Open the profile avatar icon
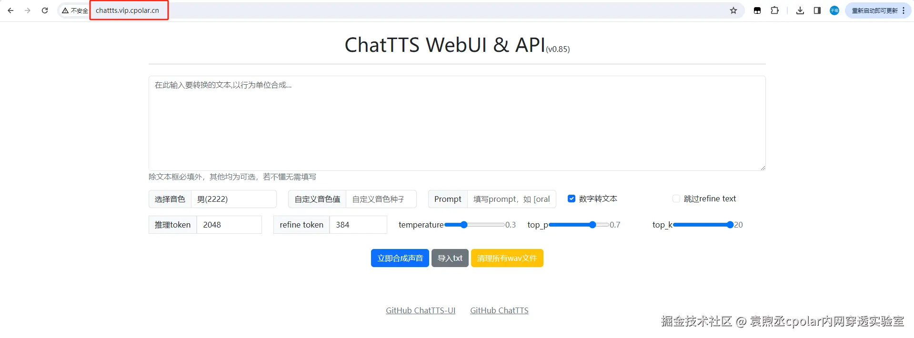Viewport: 914px width, 338px height. [x=834, y=10]
